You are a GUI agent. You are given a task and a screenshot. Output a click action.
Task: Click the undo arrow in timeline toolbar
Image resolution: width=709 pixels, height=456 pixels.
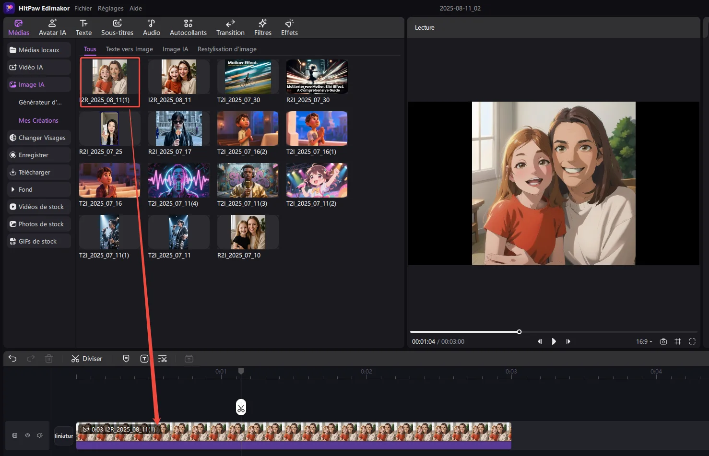click(12, 359)
